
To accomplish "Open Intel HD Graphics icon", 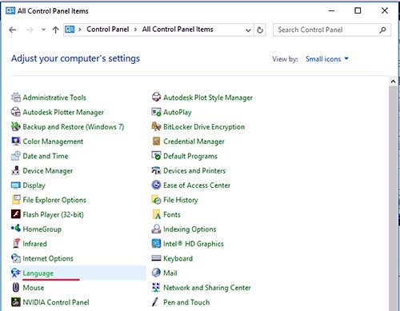I will [156, 244].
